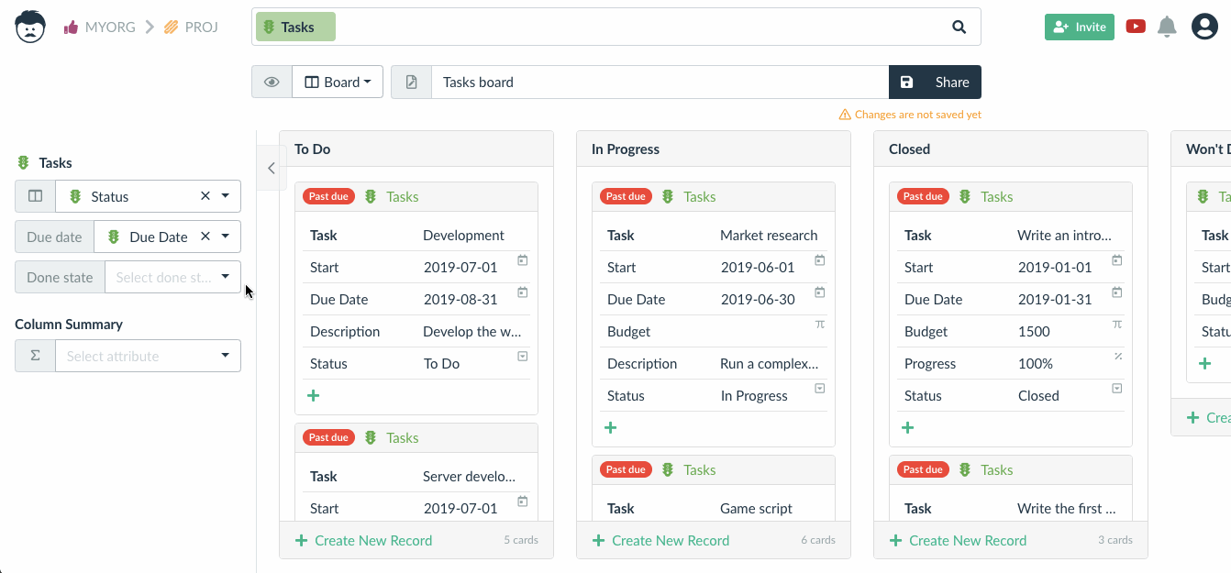
Task: Click the search magnifier icon
Action: coord(959,27)
